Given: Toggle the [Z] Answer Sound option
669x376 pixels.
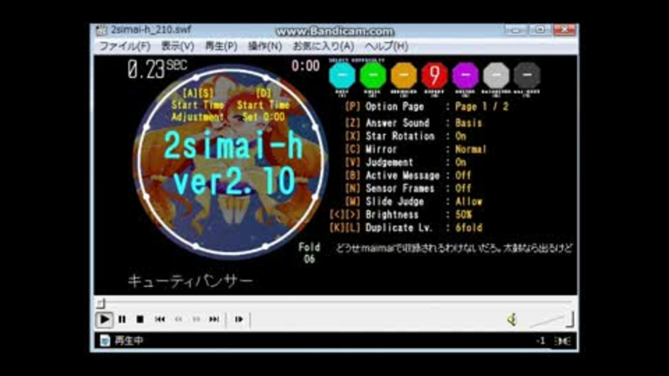Looking at the screenshot, I should click(413, 123).
